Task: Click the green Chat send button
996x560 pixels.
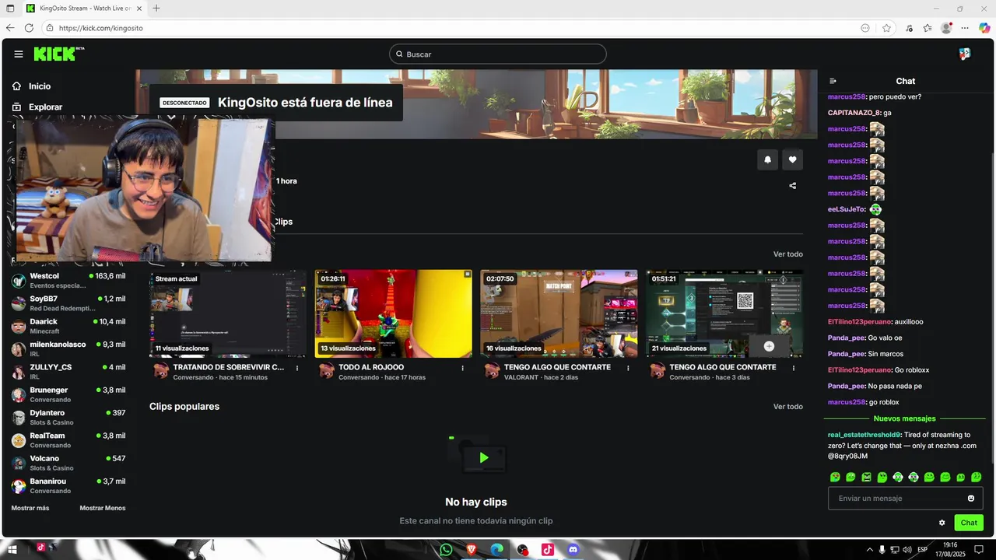Action: [x=969, y=523]
